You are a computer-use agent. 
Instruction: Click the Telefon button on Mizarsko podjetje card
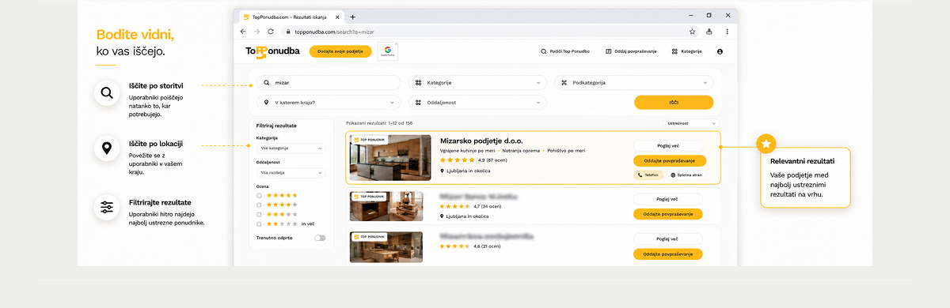(648, 175)
